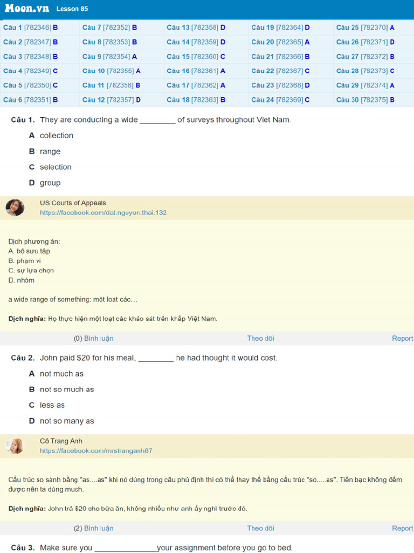The width and height of the screenshot is (414, 553).
Task: Jump to Câu 10 [782355]
Action: coord(111,71)
